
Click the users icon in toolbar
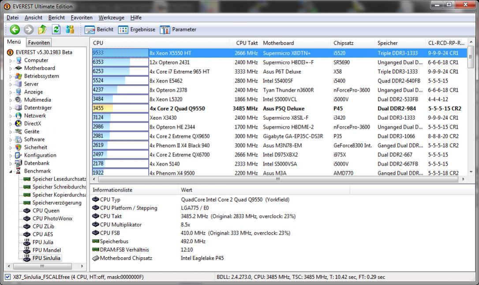point(70,30)
